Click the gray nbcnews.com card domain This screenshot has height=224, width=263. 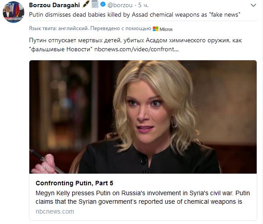55,211
